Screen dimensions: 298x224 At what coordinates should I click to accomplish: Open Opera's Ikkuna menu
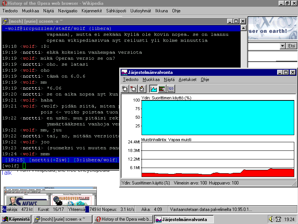pos(161,11)
